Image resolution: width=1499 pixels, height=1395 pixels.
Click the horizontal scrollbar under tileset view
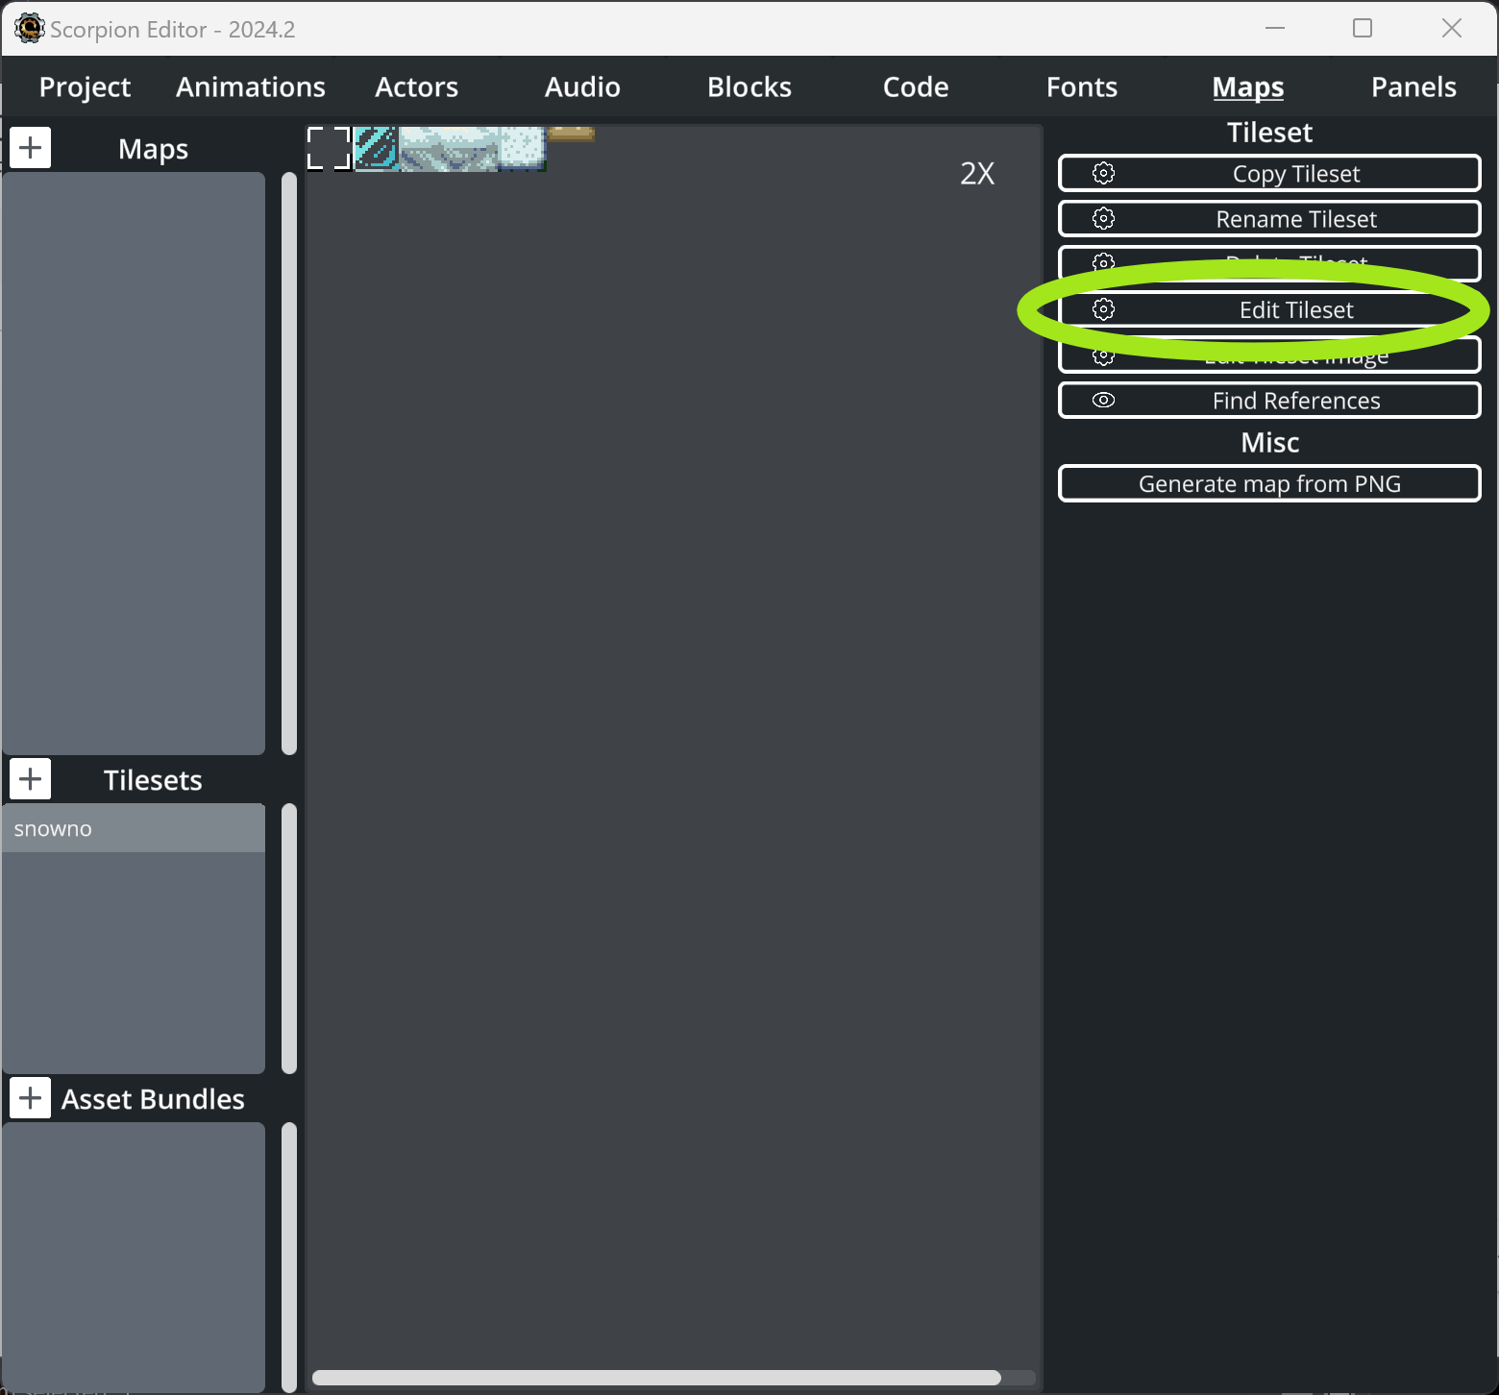pyautogui.click(x=656, y=1378)
